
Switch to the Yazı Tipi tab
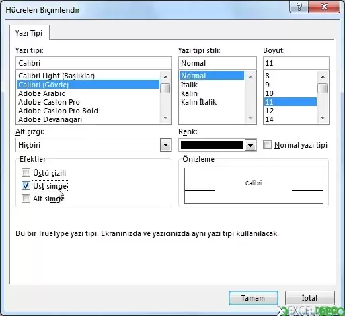[x=29, y=33]
